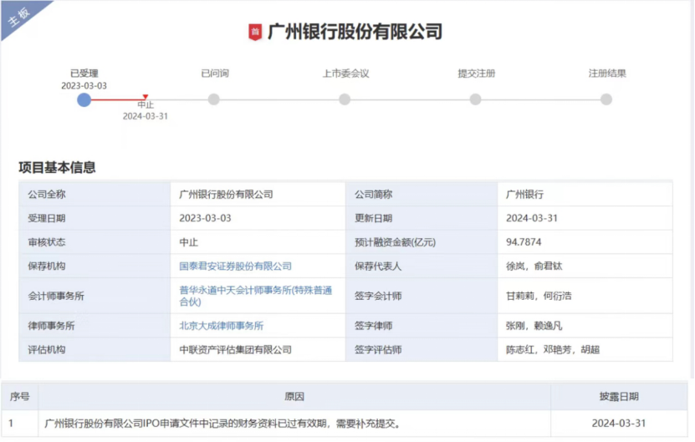
Task: Click the 受理日期 value 2023-03-03
Action: [205, 218]
